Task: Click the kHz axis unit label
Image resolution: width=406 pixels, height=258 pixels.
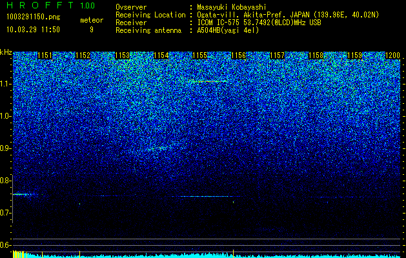Action: 6,52
